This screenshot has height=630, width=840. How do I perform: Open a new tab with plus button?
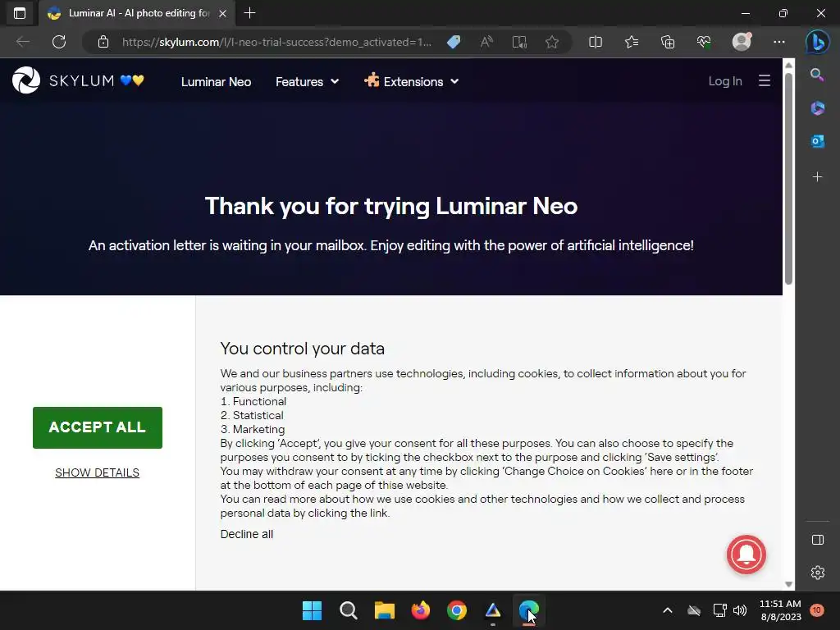pyautogui.click(x=249, y=13)
